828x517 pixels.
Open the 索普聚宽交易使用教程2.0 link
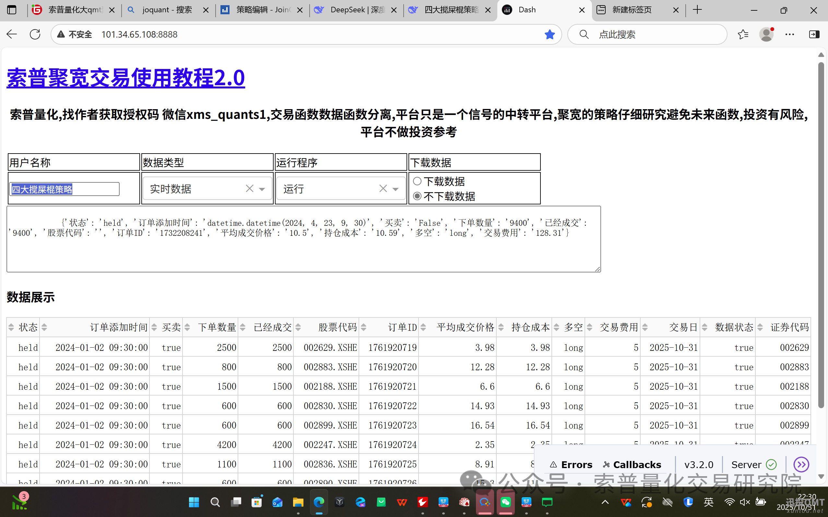125,78
